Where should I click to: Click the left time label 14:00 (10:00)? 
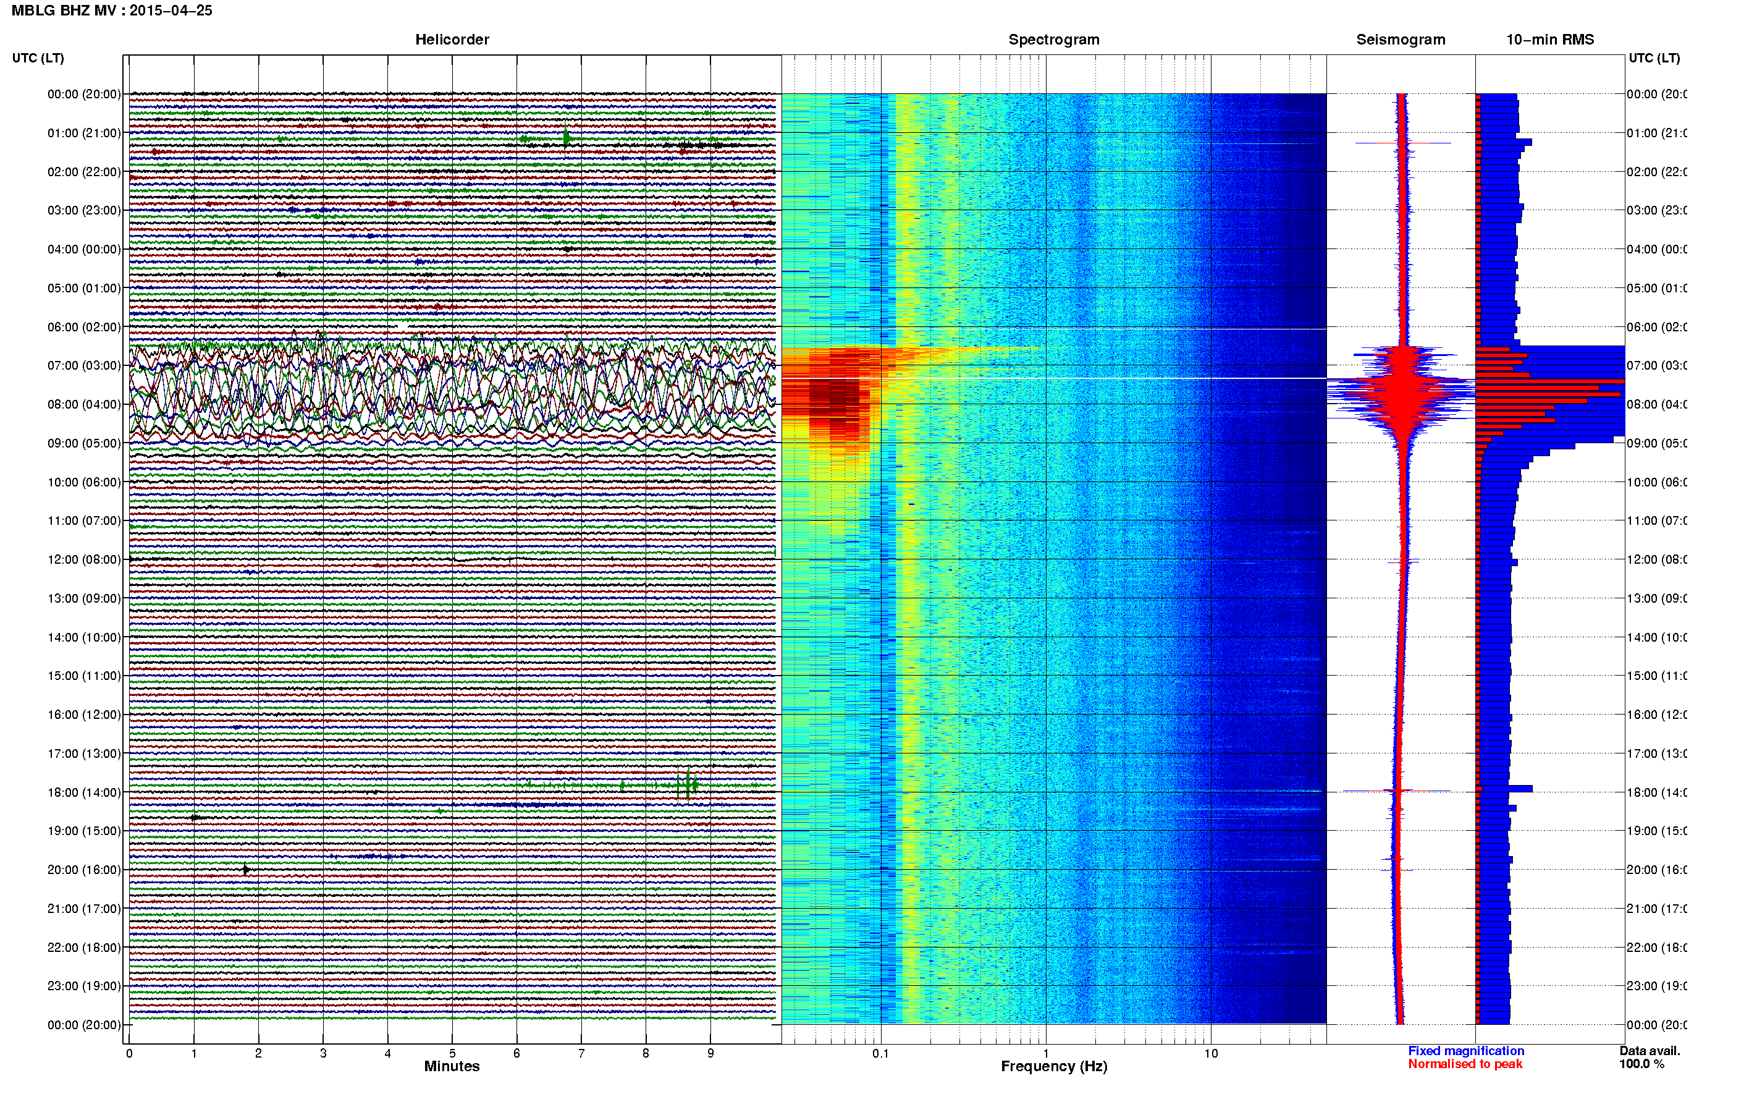pos(84,637)
